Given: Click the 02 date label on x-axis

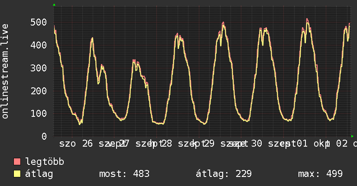Looking at the screenshot, I should [342, 144].
